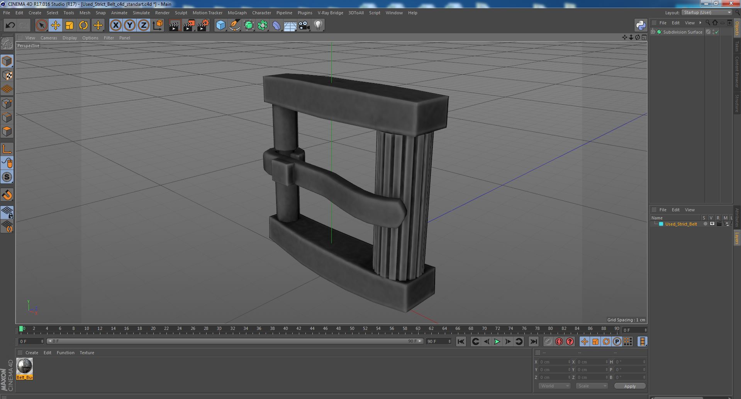Screen dimensions: 741x399
Task: Click Make Editable icon
Action: 7,44
